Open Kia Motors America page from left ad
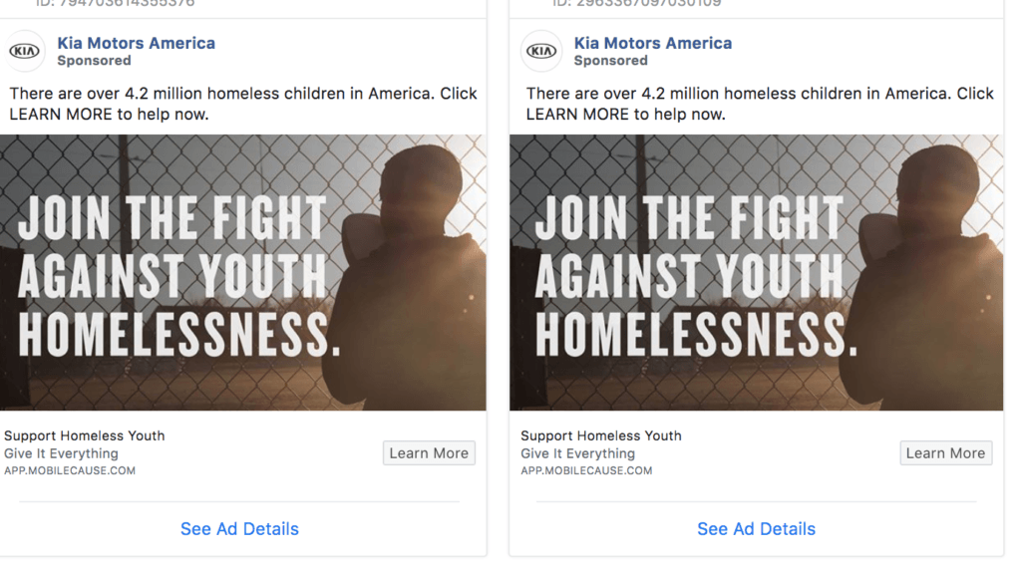This screenshot has width=1021, height=566. click(x=136, y=43)
